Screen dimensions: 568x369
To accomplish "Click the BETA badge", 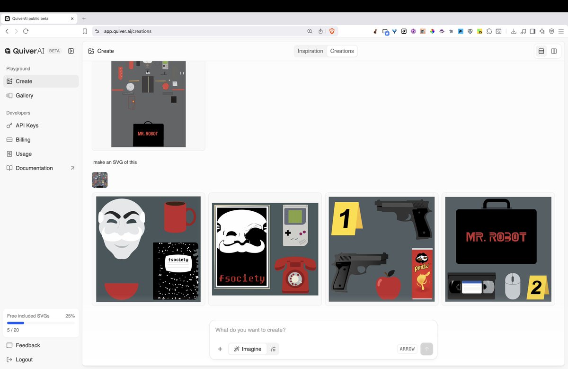I will point(55,51).
